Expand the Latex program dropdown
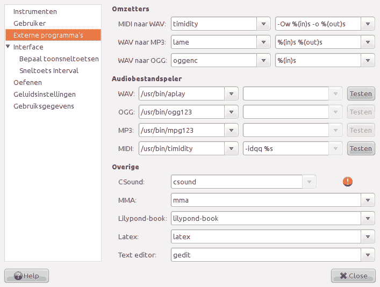The image size is (380, 287). tap(368, 237)
